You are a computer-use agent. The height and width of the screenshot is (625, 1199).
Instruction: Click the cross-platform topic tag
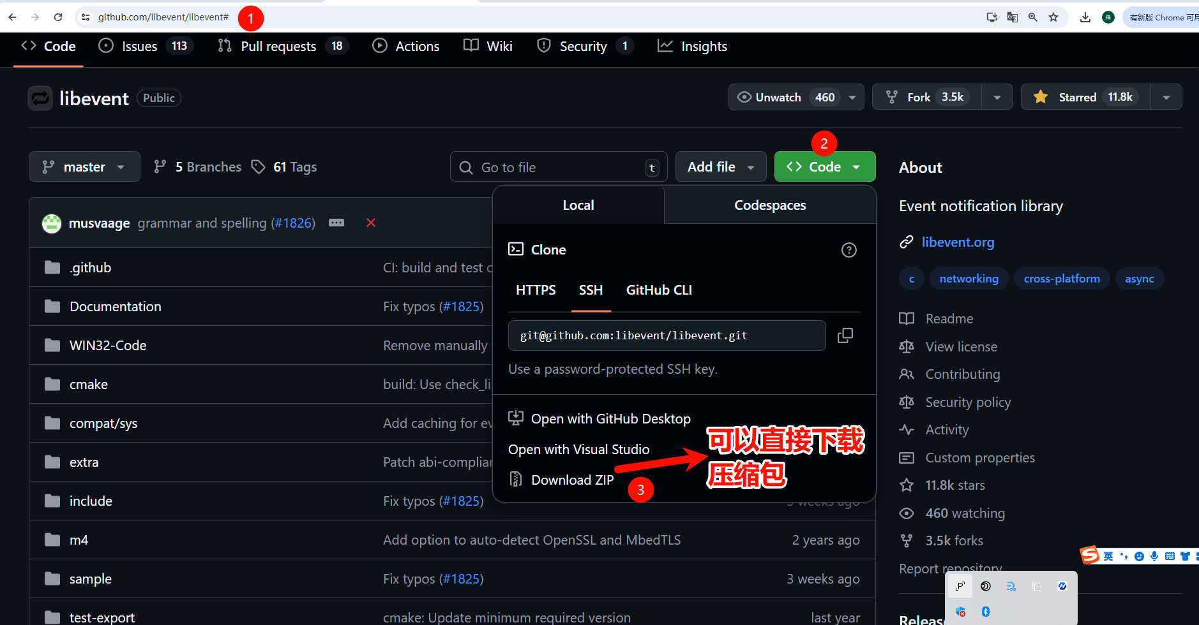coord(1062,279)
